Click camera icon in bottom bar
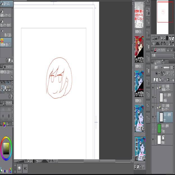This screenshot has width=175, height=175. pos(25,169)
